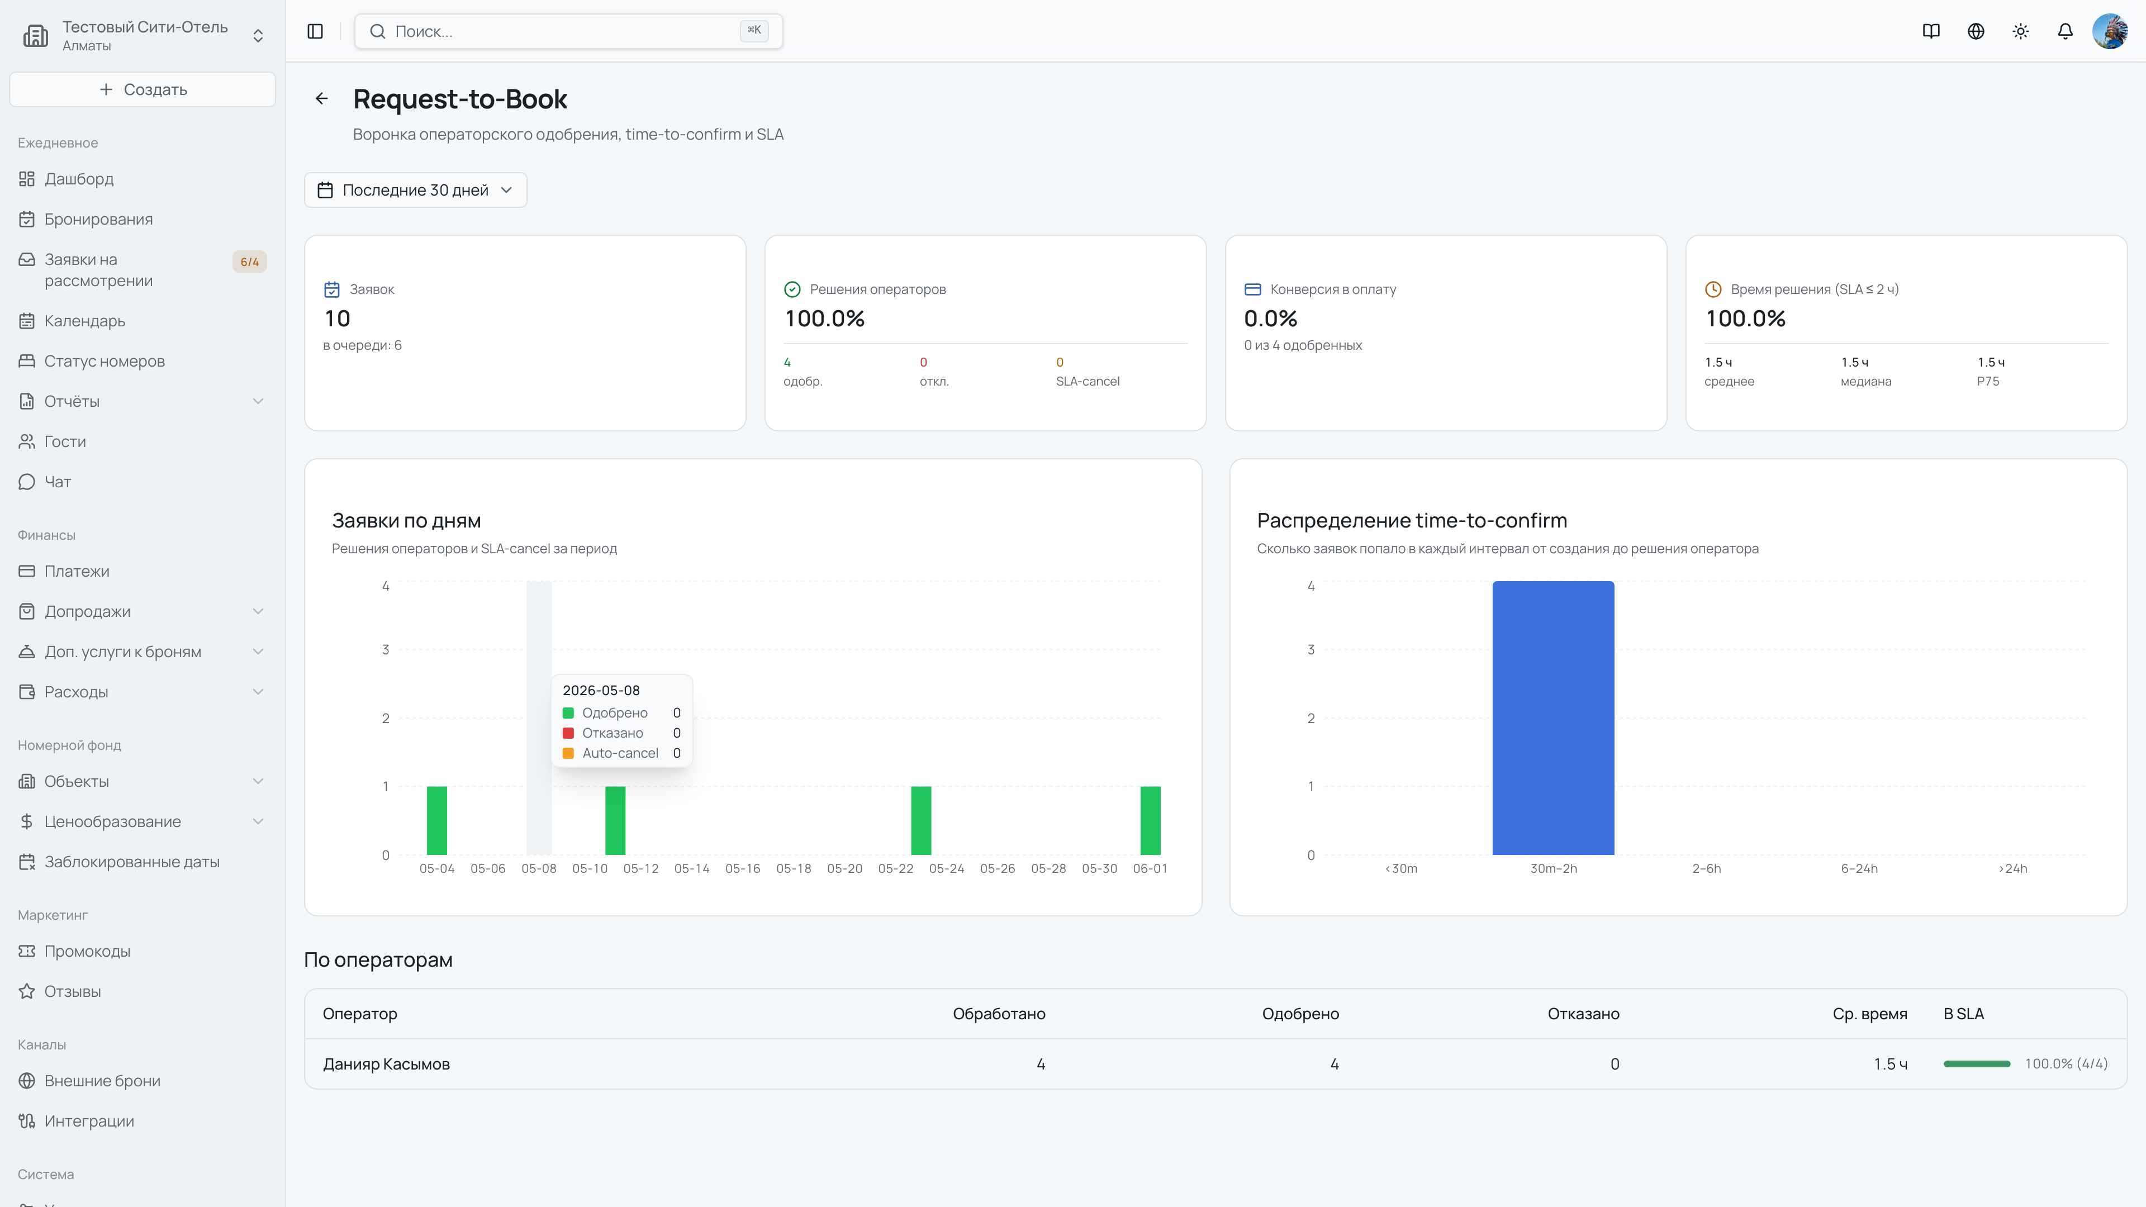Expand the Ценообразование sidebar section
The height and width of the screenshot is (1207, 2146).
(x=143, y=821)
